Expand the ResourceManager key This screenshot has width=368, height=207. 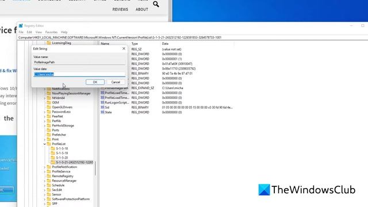tap(45, 181)
